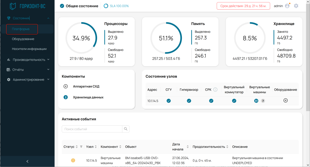310x167 pixels.
Task: Click the Общее состояние label
Action: pos(82,6)
